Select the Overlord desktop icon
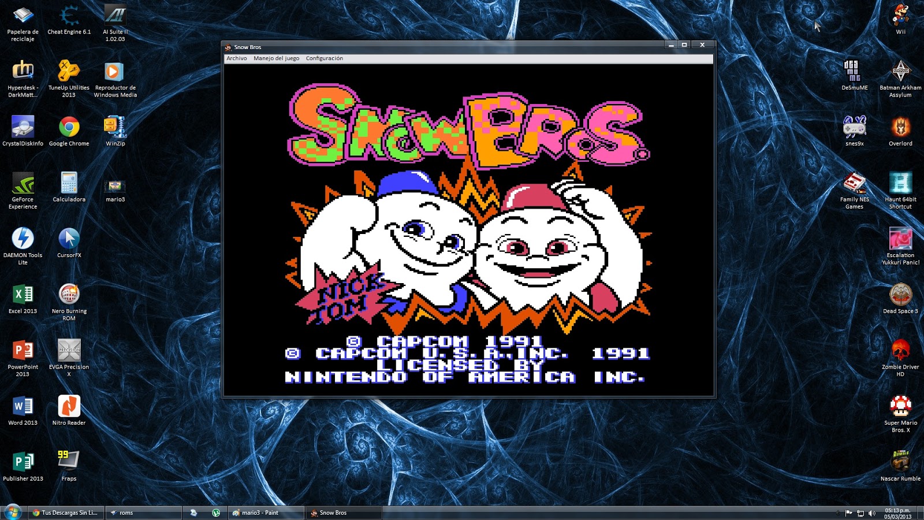 click(x=901, y=132)
